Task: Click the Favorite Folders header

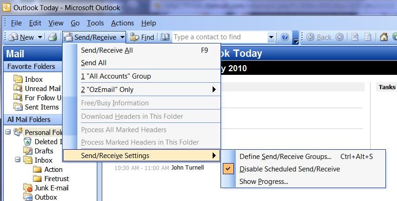Action: (x=33, y=67)
